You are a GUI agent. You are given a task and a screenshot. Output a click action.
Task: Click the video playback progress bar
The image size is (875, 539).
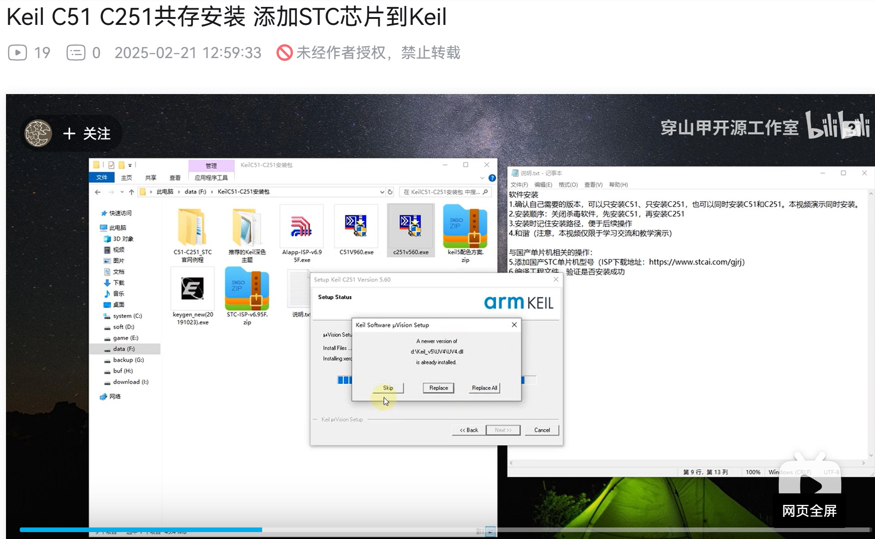pyautogui.click(x=445, y=530)
